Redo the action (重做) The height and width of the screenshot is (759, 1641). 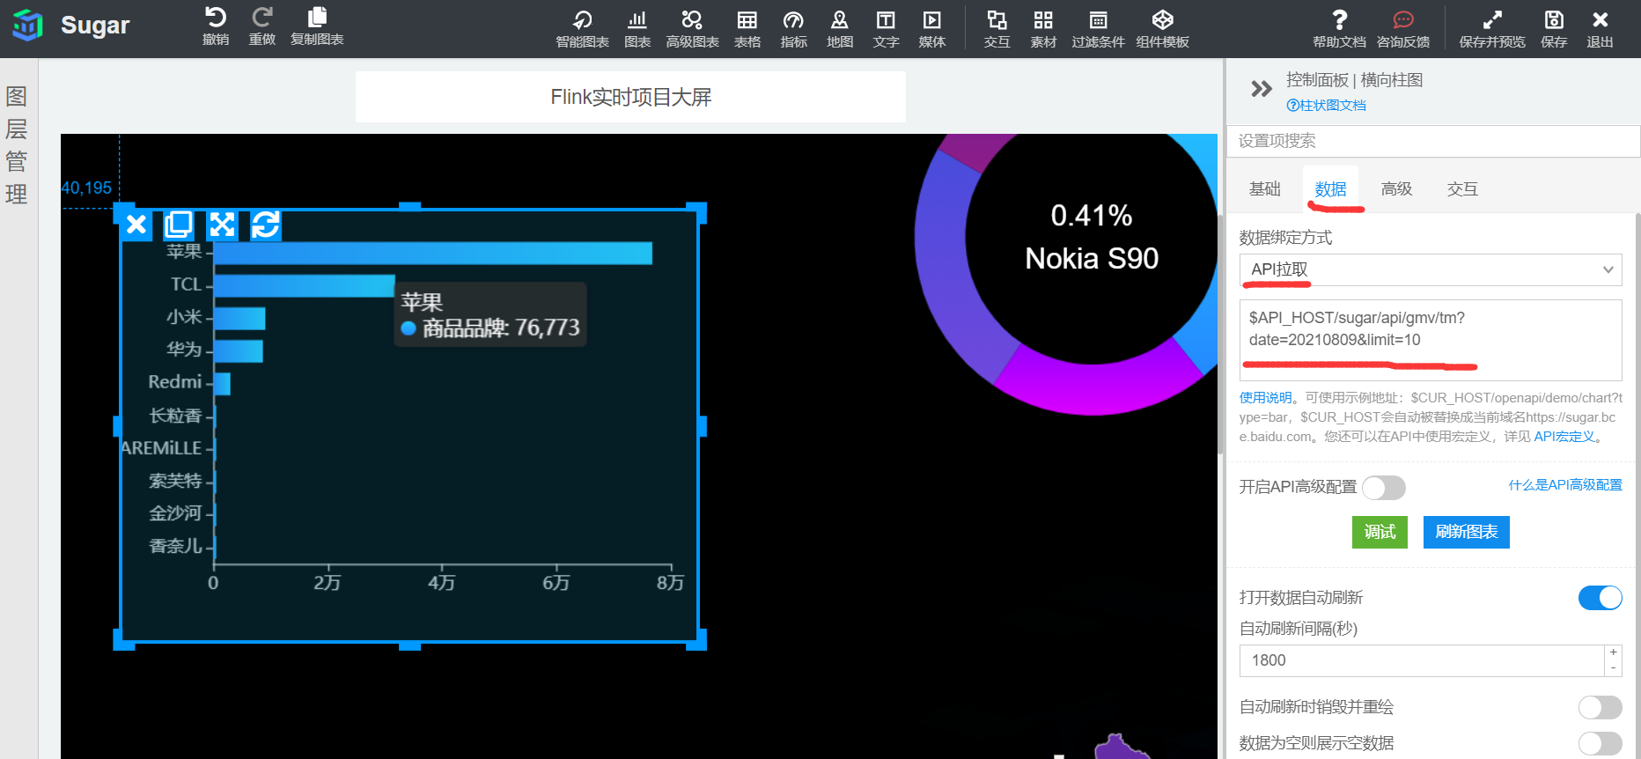coord(262,26)
